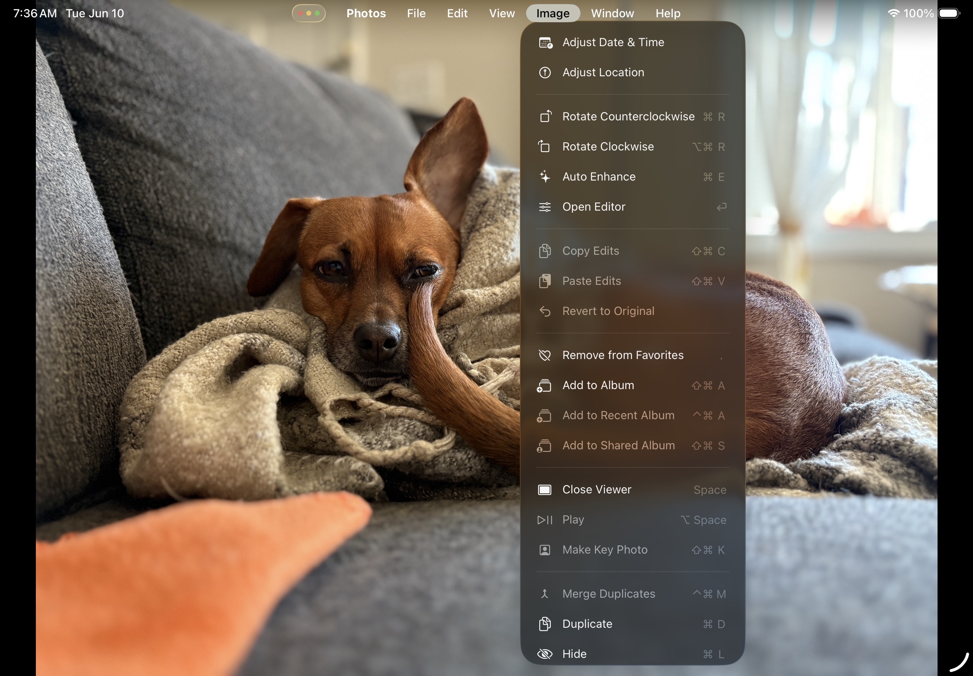The width and height of the screenshot is (973, 676).
Task: Click the Add to Recent Album icon
Action: pos(544,416)
